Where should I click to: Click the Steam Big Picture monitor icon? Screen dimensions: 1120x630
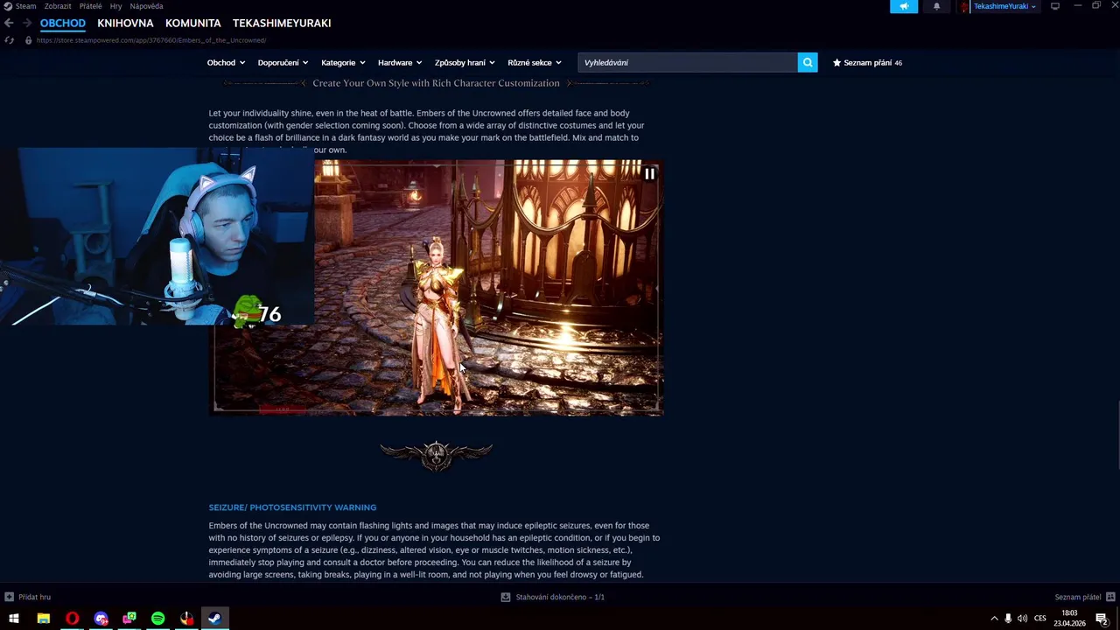point(1055,6)
